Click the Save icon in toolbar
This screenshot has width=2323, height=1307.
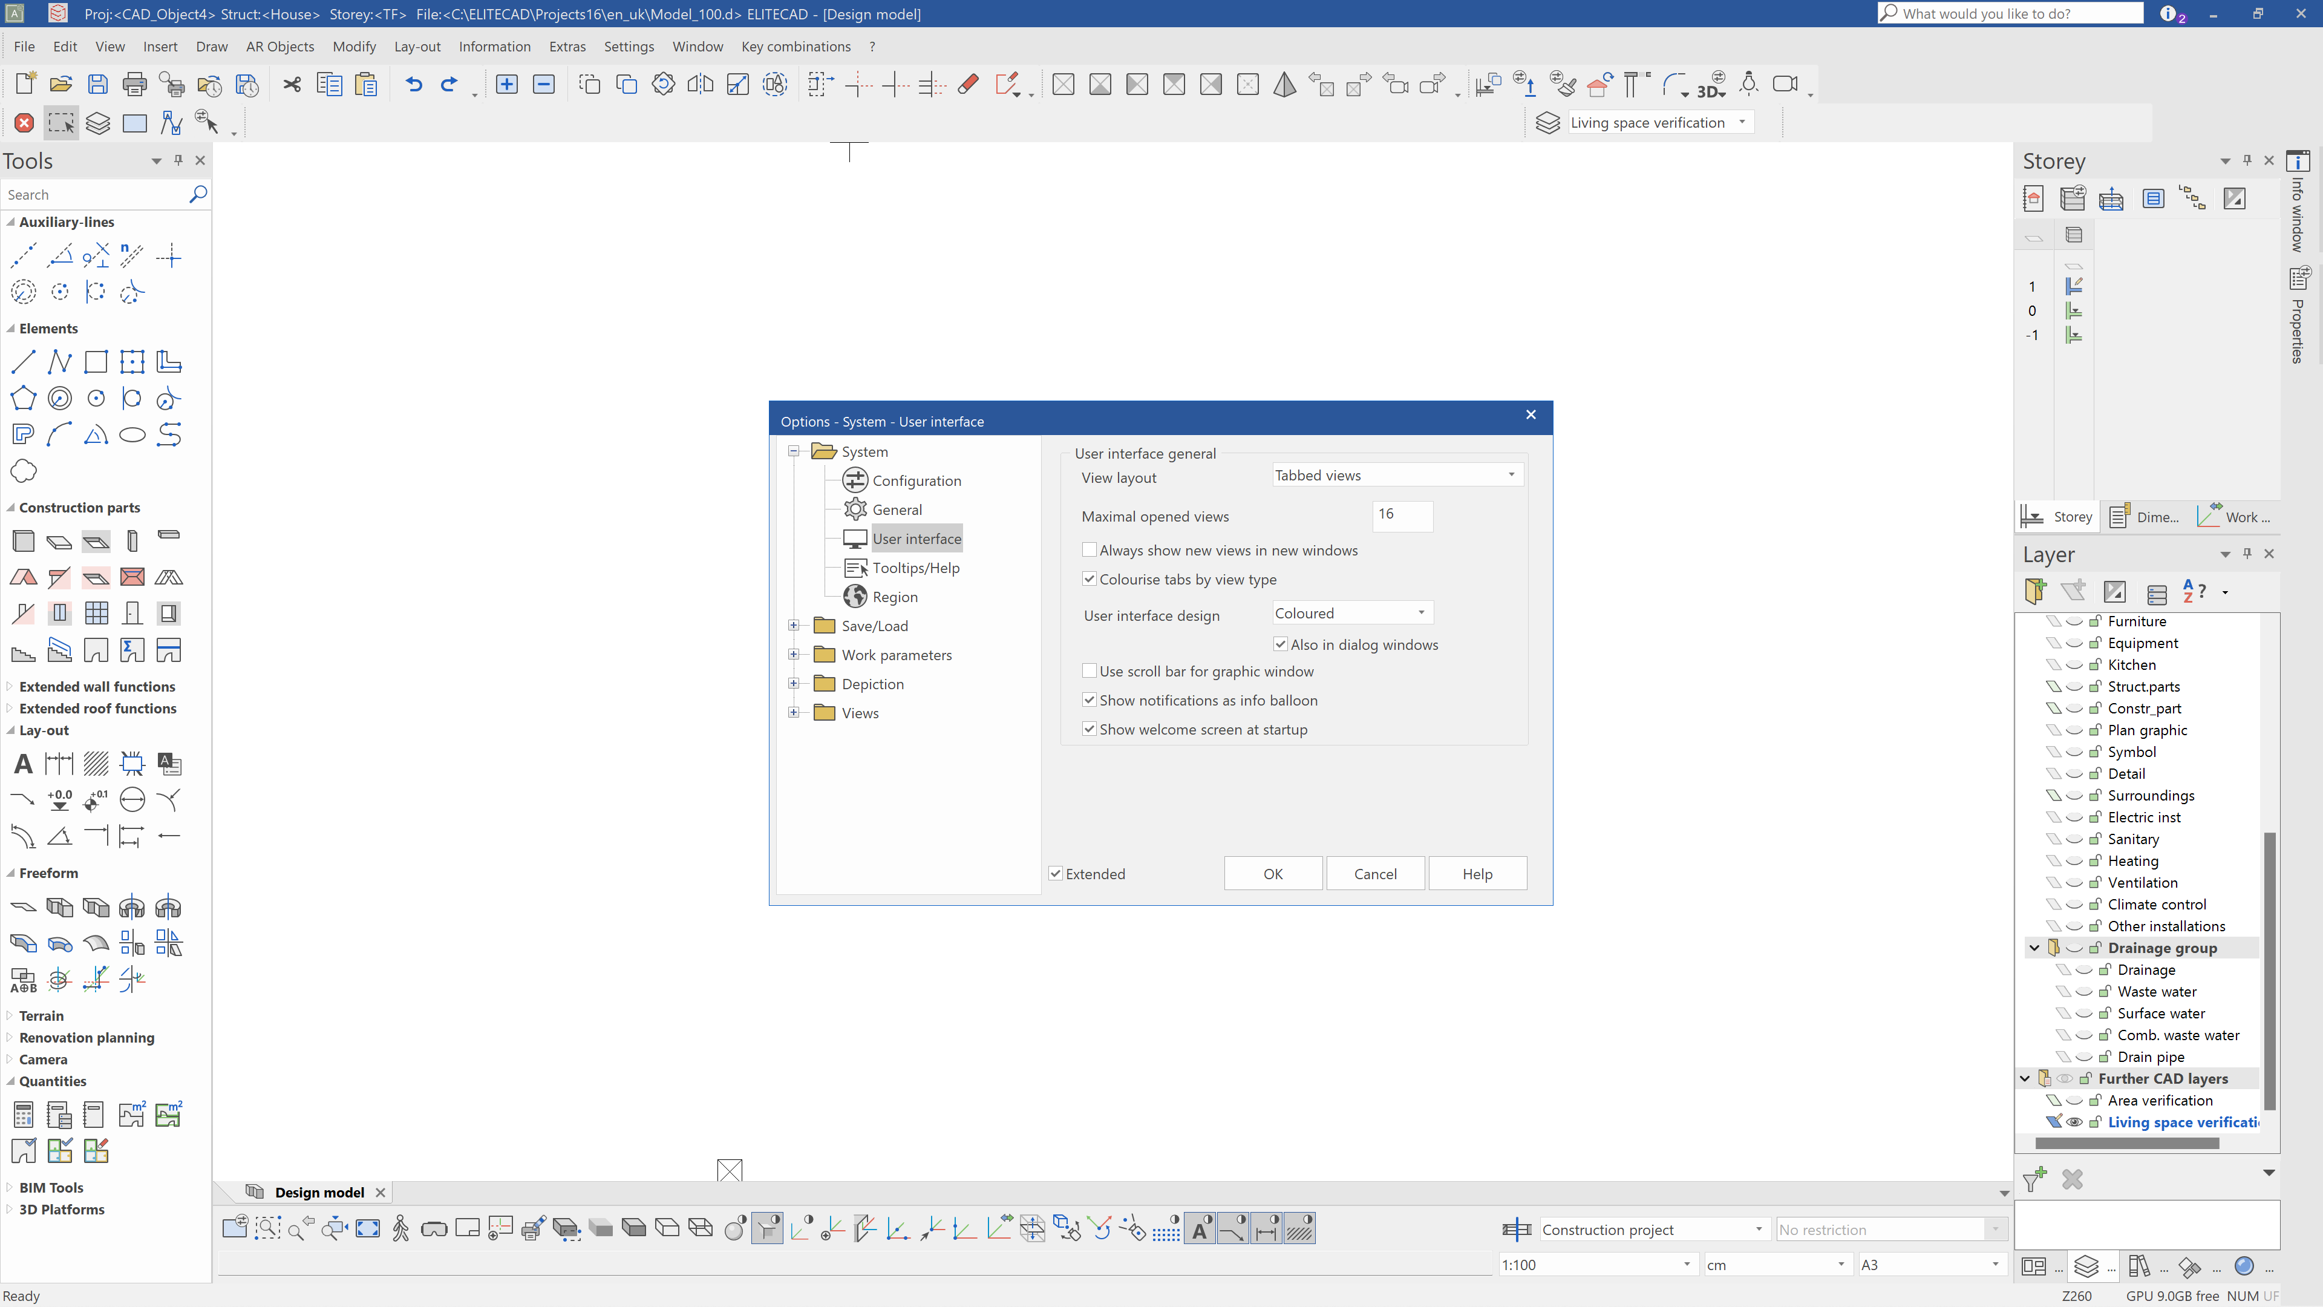point(97,85)
